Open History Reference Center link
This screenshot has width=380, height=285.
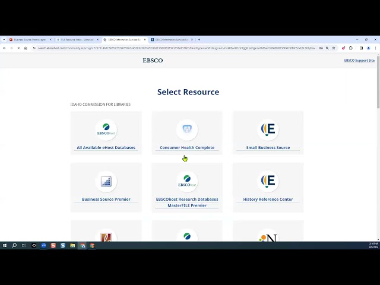(x=268, y=199)
